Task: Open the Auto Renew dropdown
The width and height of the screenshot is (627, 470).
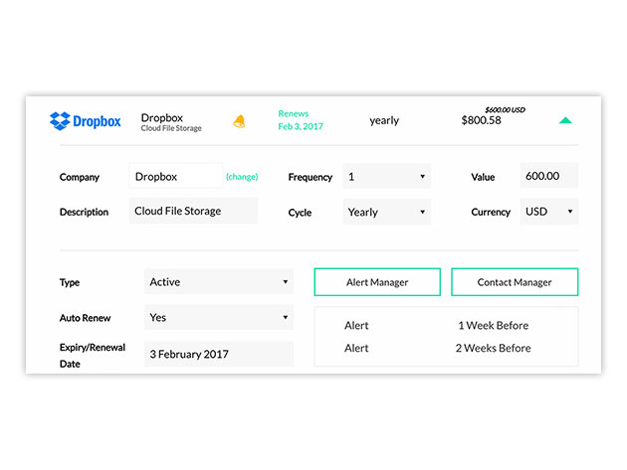Action: 219,317
